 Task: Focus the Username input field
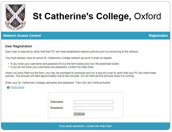pos(94,102)
